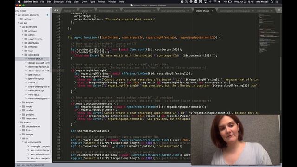Click the hooks folder icon
This screenshot has height=167, width=297.
coord(24,106)
